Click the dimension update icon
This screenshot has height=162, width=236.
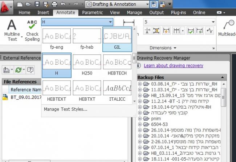pyautogui.click(x=200, y=31)
